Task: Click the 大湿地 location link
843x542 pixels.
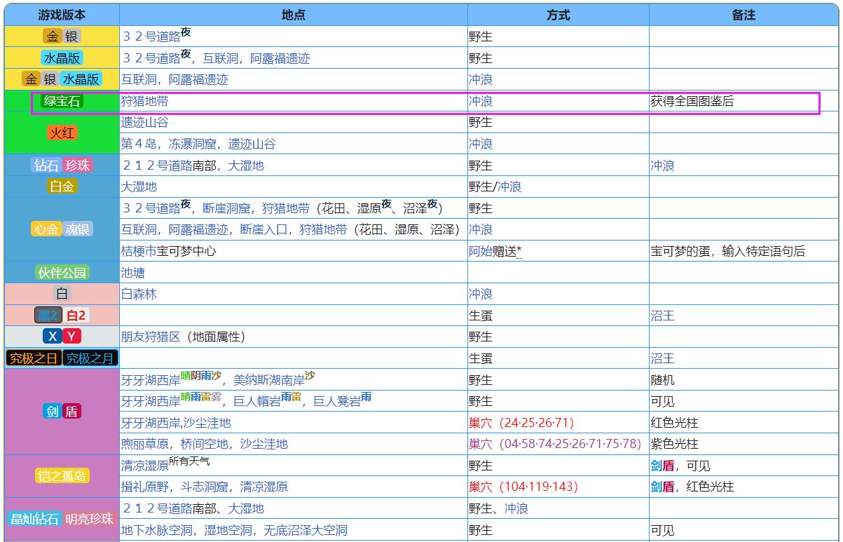Action: click(x=140, y=186)
